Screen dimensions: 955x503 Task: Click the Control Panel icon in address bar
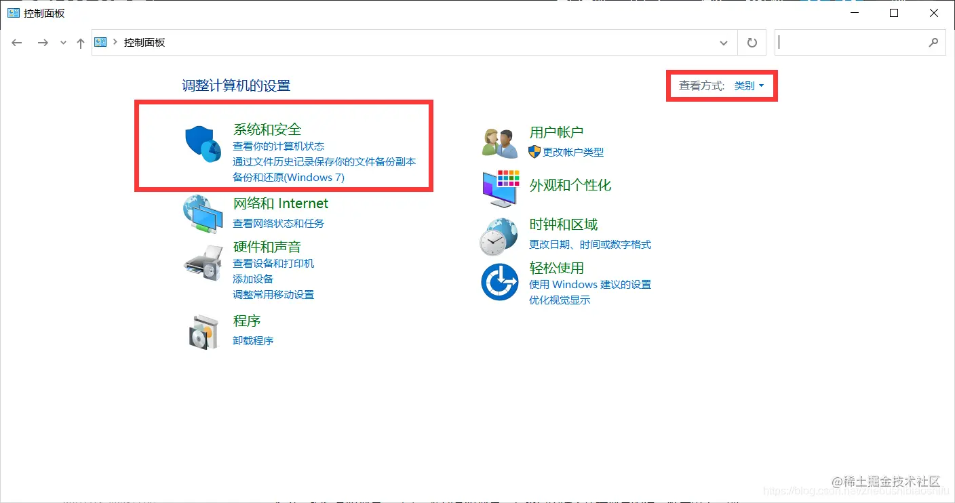(x=101, y=42)
